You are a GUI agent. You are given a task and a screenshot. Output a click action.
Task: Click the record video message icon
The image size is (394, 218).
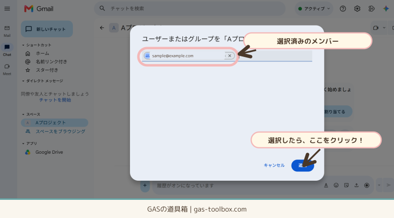coord(367,186)
